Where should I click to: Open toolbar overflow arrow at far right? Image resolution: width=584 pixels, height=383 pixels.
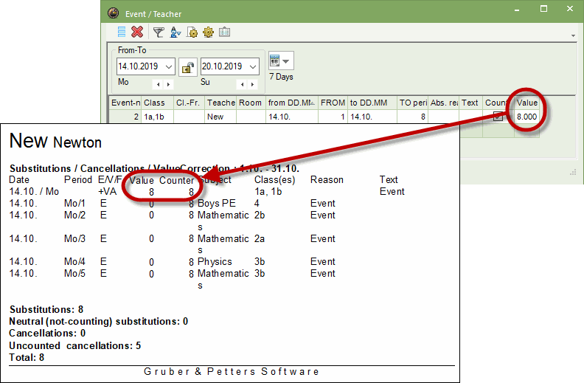tap(573, 35)
